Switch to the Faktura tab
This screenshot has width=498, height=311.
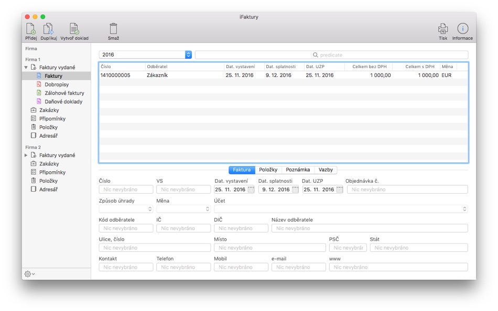coord(242,170)
